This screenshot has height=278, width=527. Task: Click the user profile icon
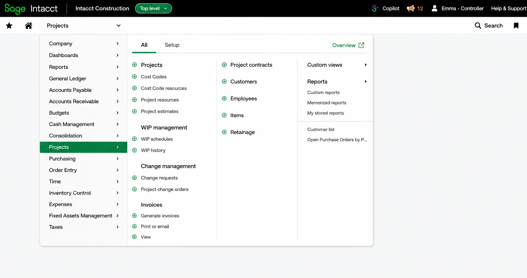pos(434,8)
